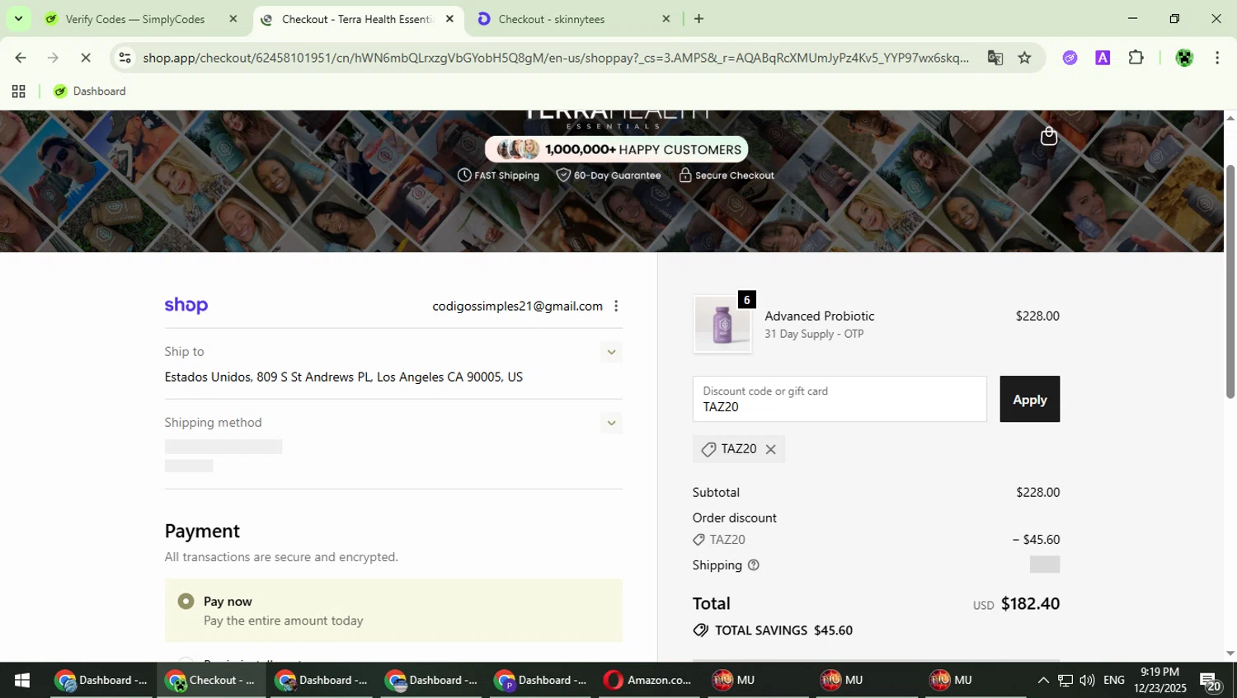
Task: Open the shopping bag cart icon
Action: (1048, 136)
